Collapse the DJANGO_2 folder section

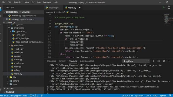(4, 23)
